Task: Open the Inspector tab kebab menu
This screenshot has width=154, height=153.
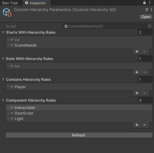Action: click(x=150, y=2)
